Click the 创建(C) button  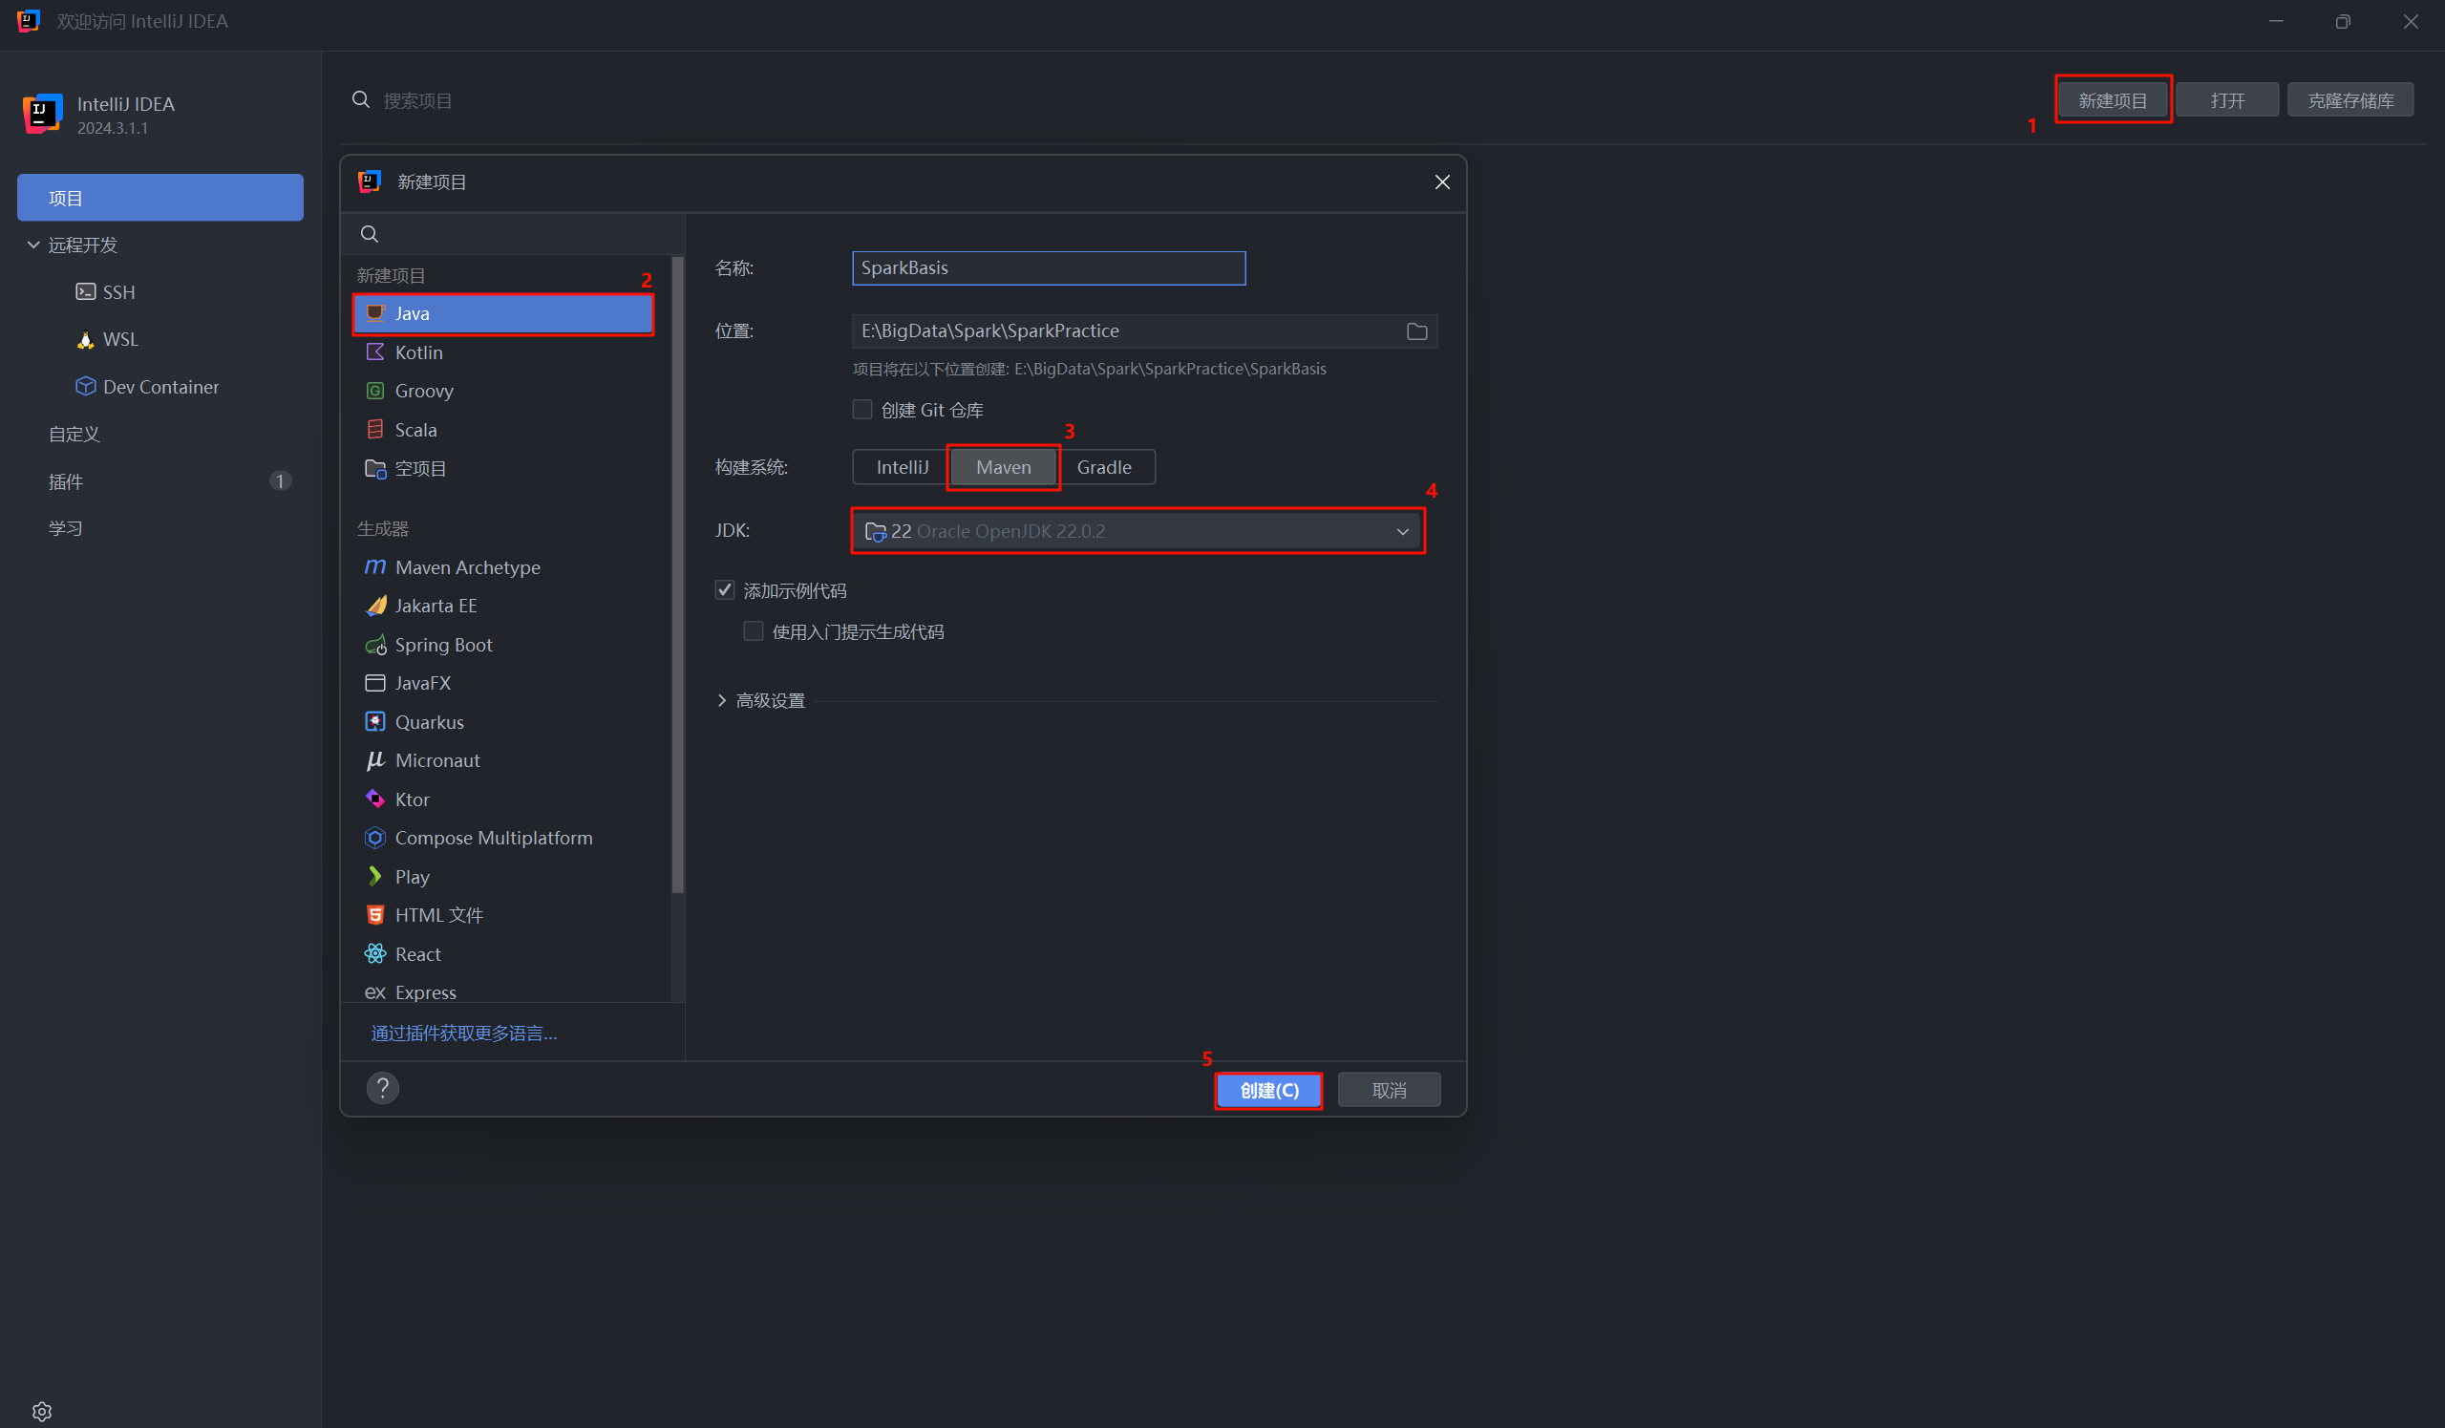pos(1268,1091)
